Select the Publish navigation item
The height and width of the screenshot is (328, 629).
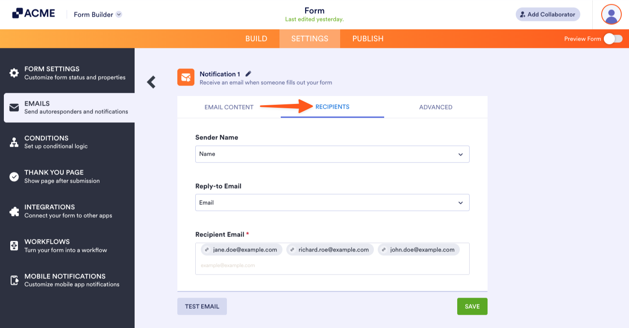(x=367, y=38)
